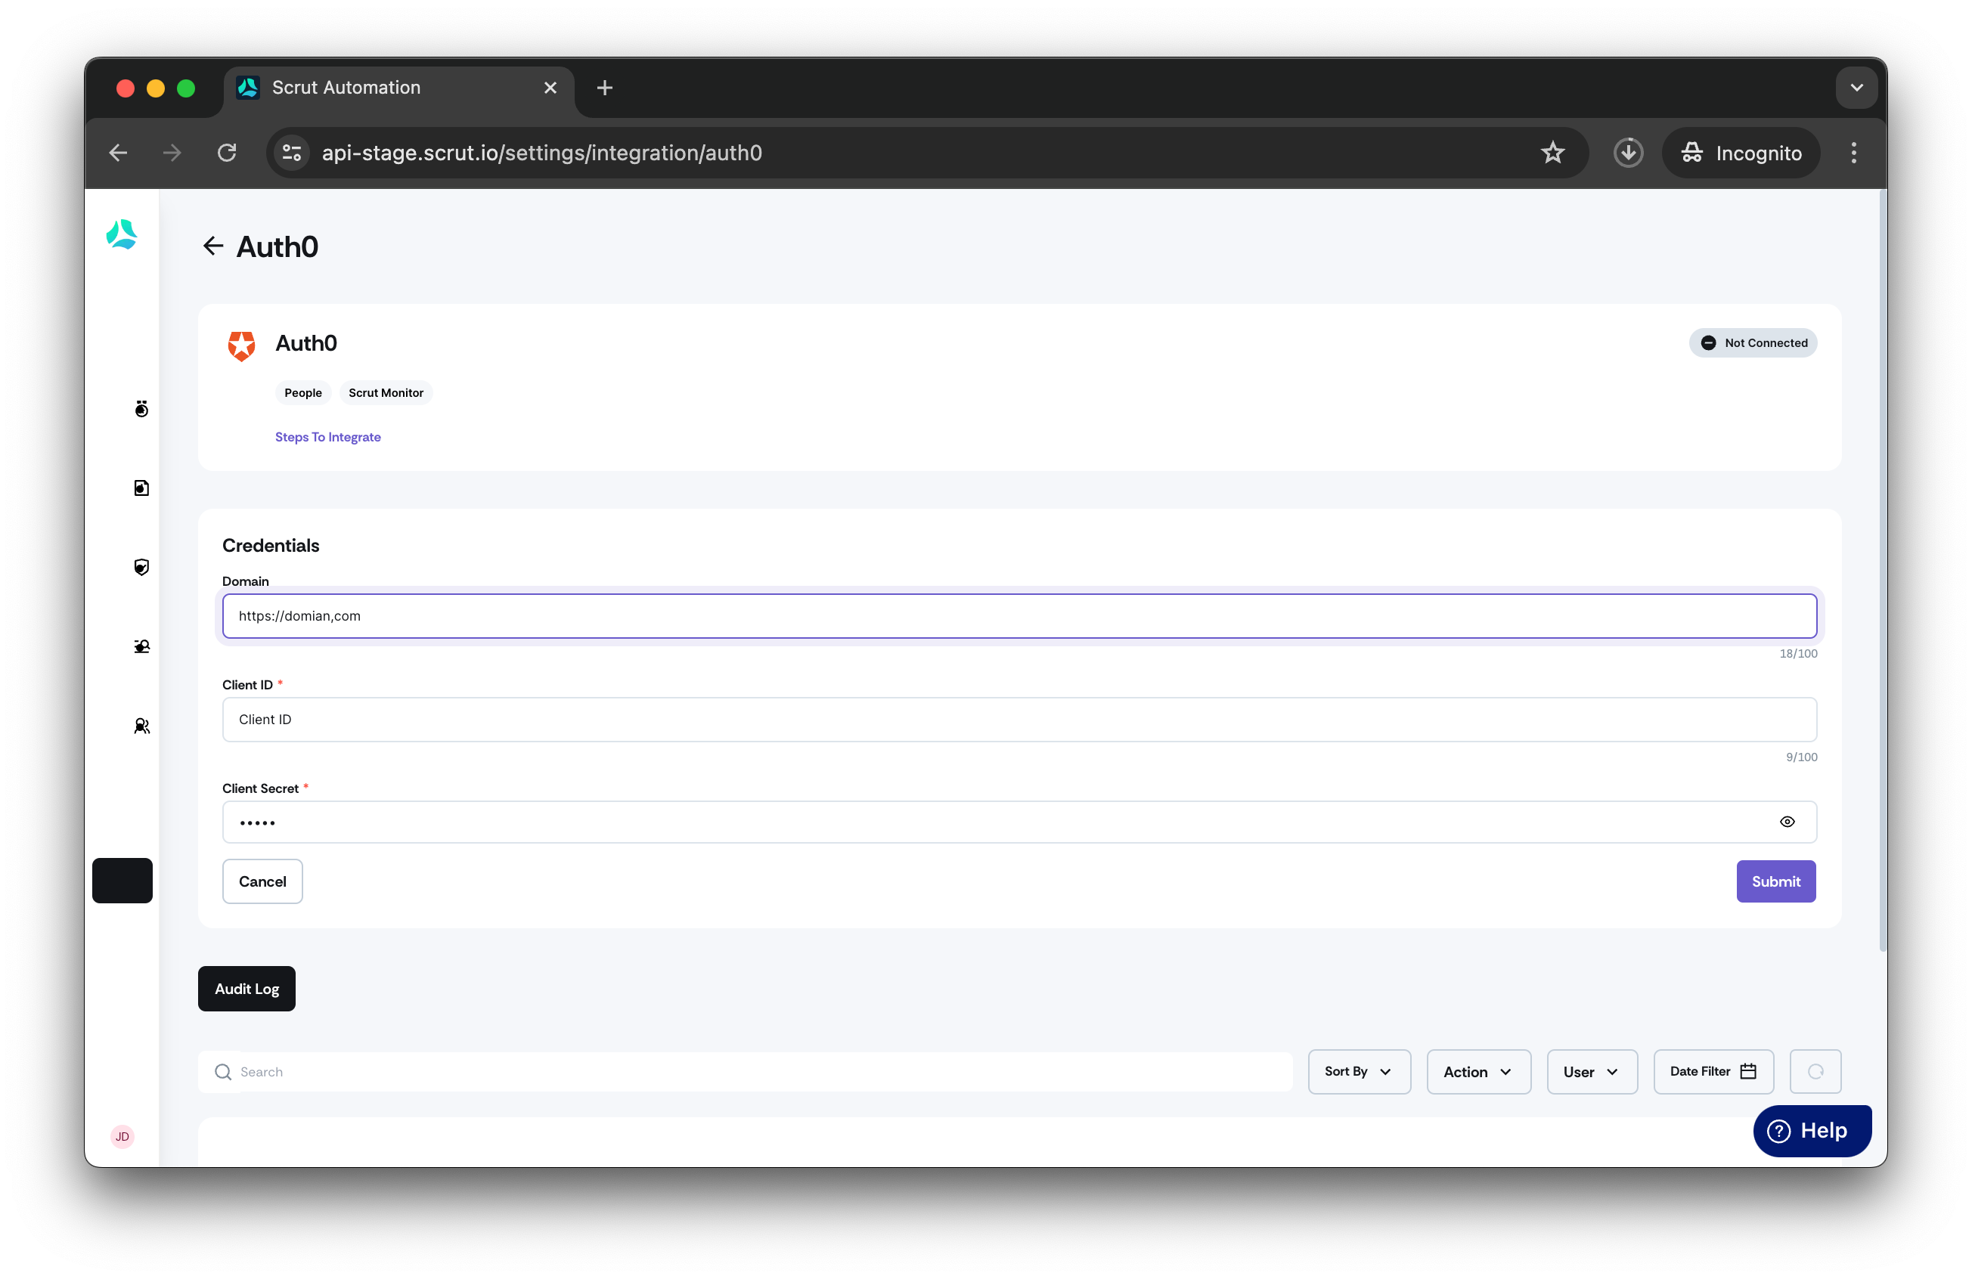Image resolution: width=1972 pixels, height=1279 pixels.
Task: Click the 9/100 character counter
Action: pyautogui.click(x=1801, y=757)
